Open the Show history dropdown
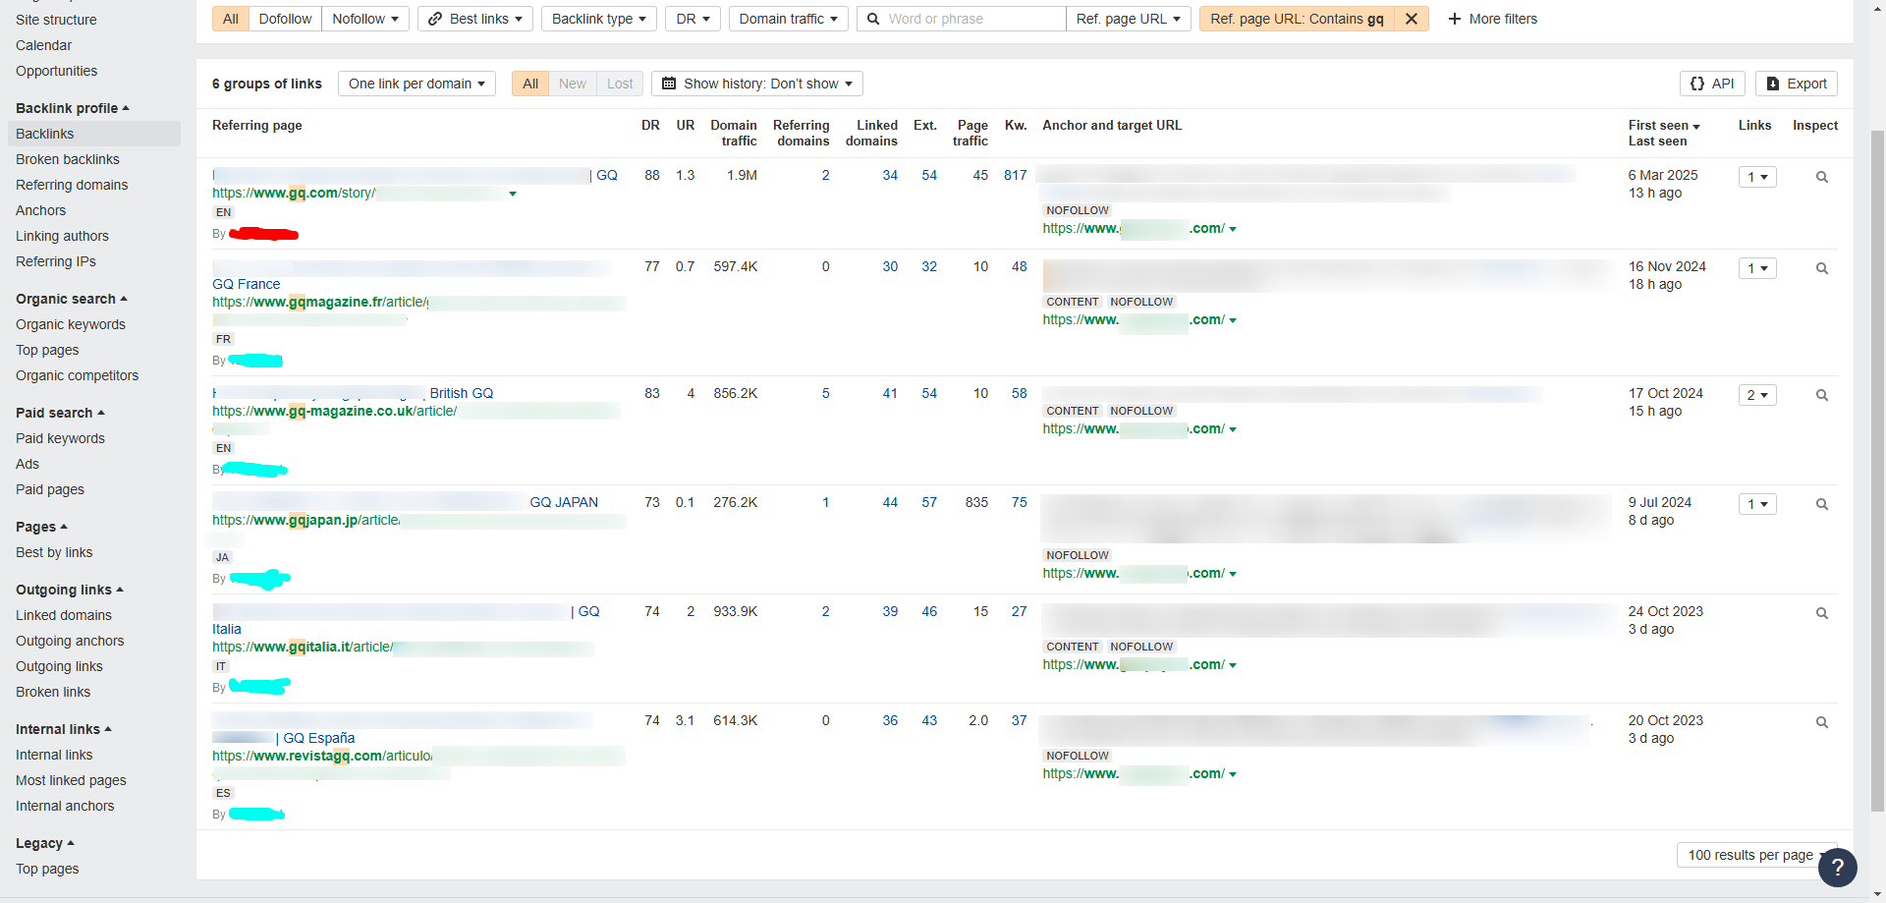 [x=757, y=84]
